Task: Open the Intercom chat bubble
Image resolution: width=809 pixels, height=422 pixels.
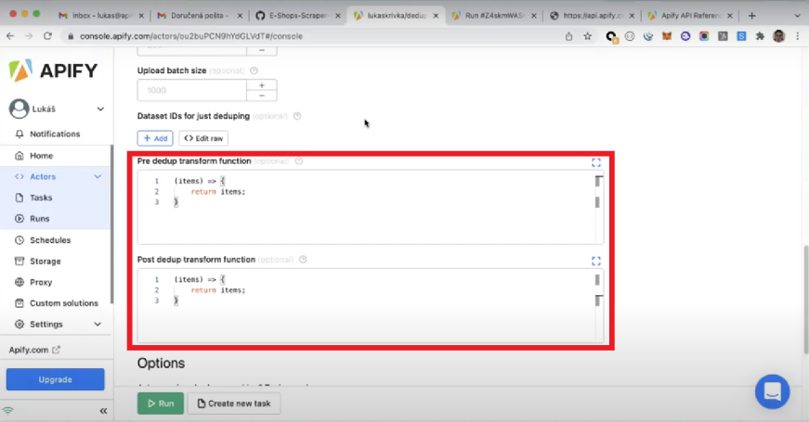Action: coord(773,391)
